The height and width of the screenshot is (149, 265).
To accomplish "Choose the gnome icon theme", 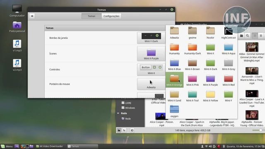I will coord(192,33).
